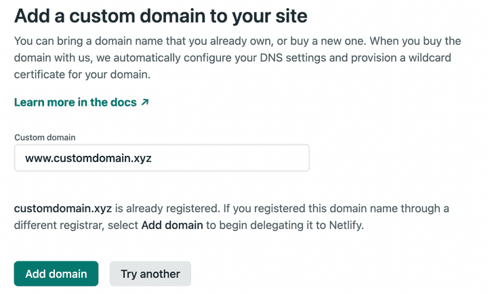Click the word docs in the green link
Screen dimensions: 488x294
pyautogui.click(x=123, y=102)
